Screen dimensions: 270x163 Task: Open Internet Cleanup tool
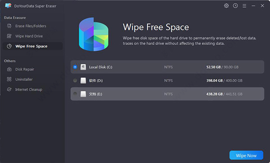coord(33,89)
